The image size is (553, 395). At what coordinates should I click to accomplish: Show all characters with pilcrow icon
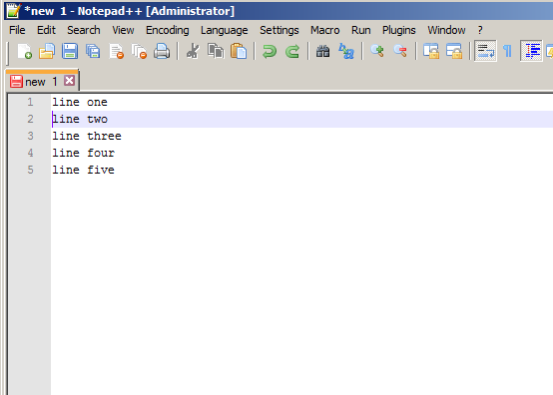(507, 52)
